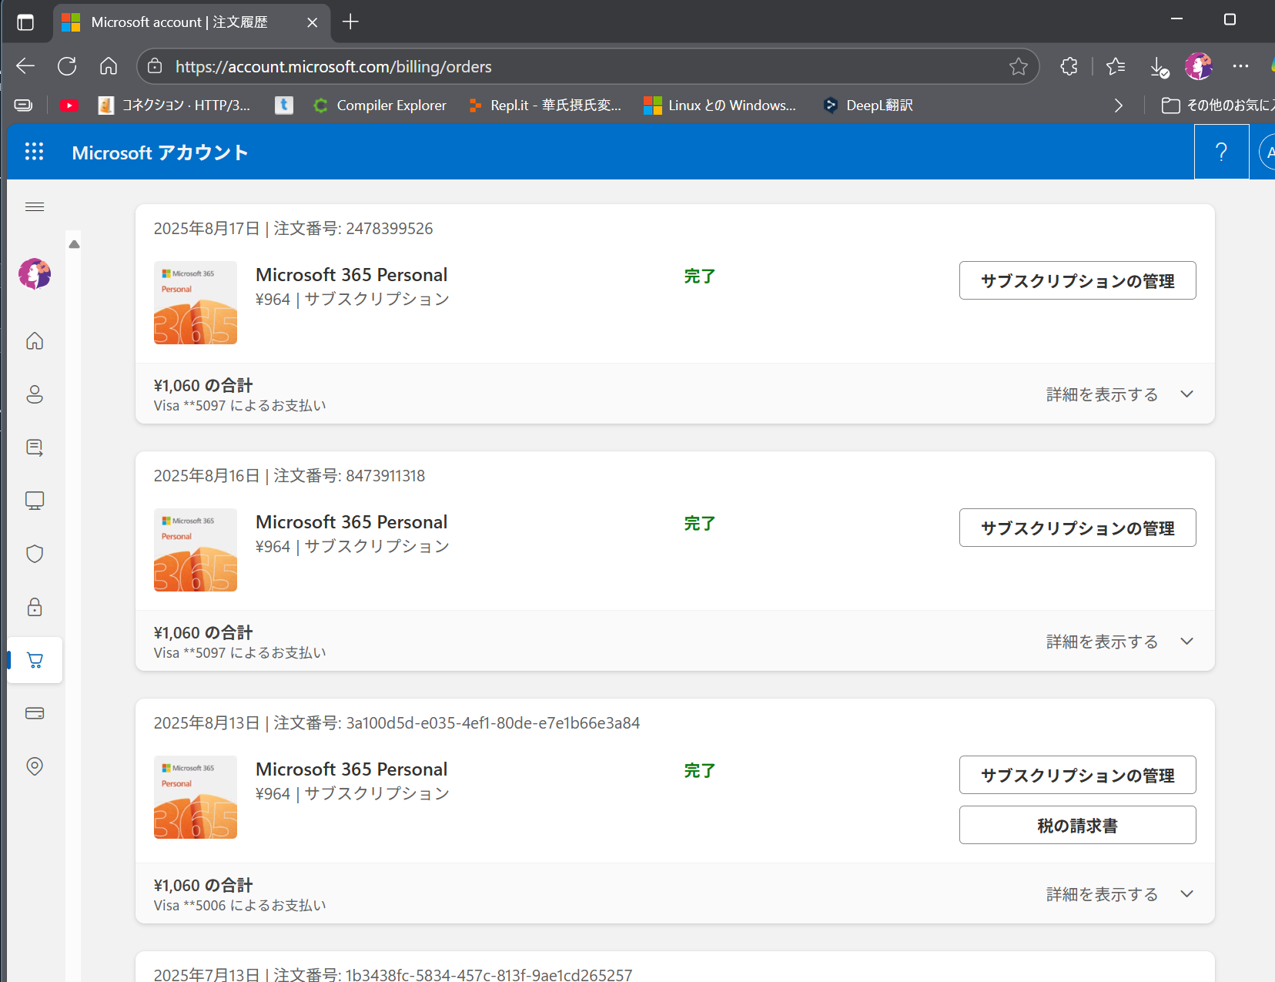Open Microsoft 365 Personal in order 2478399526

(351, 275)
